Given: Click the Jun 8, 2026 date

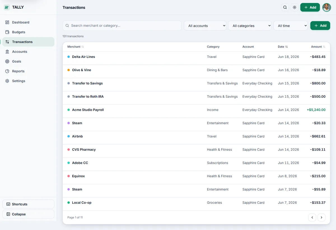Looking at the screenshot, I should [x=287, y=176].
